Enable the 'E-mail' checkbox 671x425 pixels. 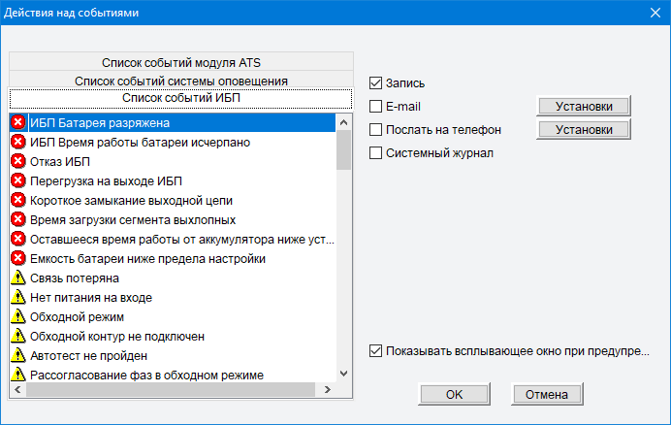[376, 106]
